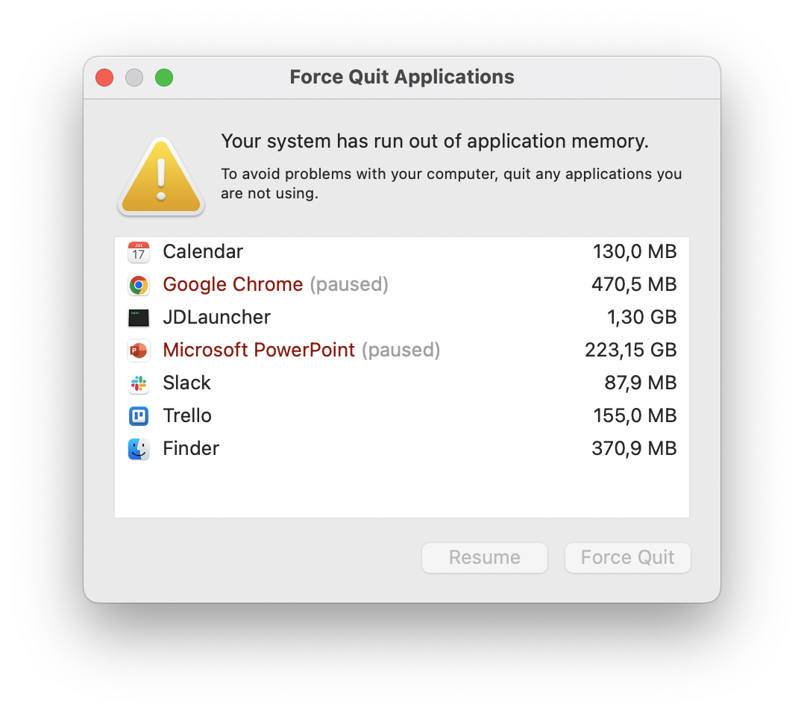Click the green zoom window button
This screenshot has height=713, width=804.
click(164, 78)
